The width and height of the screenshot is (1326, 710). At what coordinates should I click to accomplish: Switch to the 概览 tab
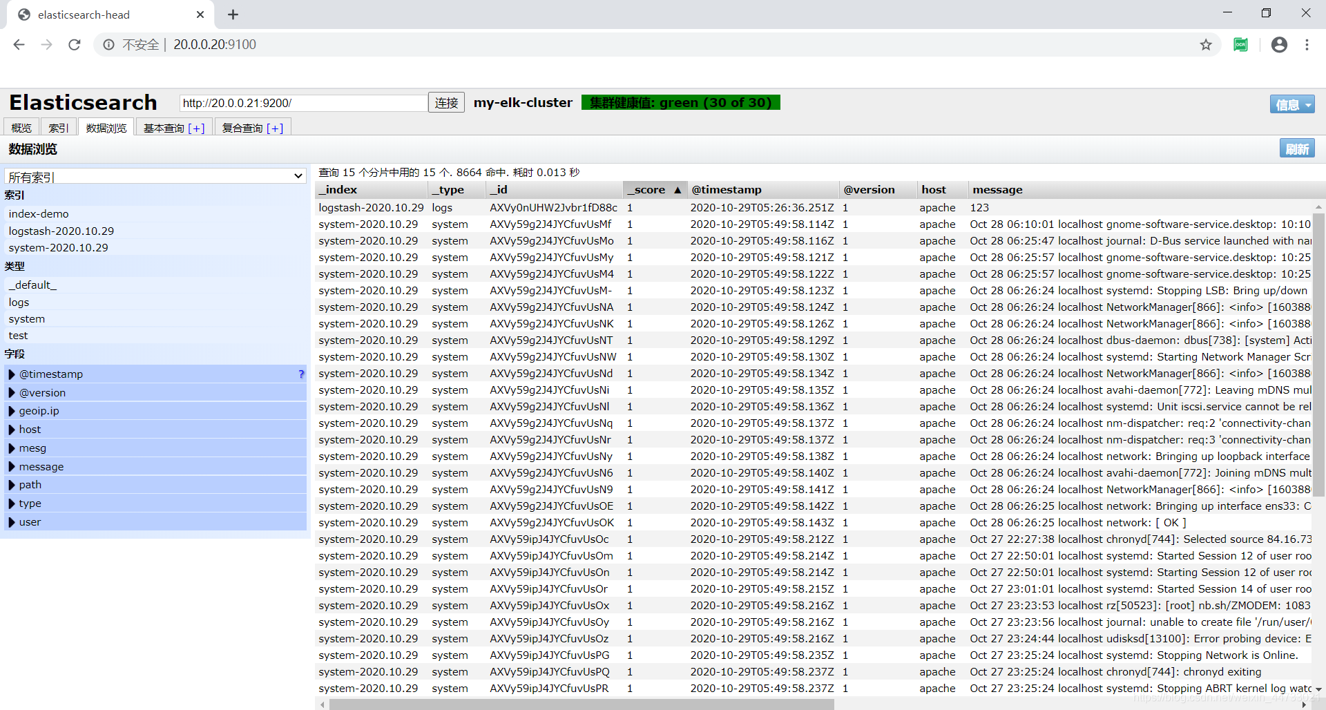click(x=21, y=128)
